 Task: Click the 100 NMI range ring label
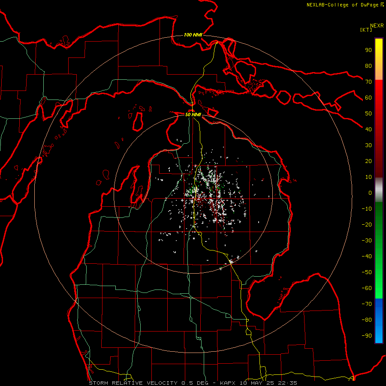tap(193, 35)
